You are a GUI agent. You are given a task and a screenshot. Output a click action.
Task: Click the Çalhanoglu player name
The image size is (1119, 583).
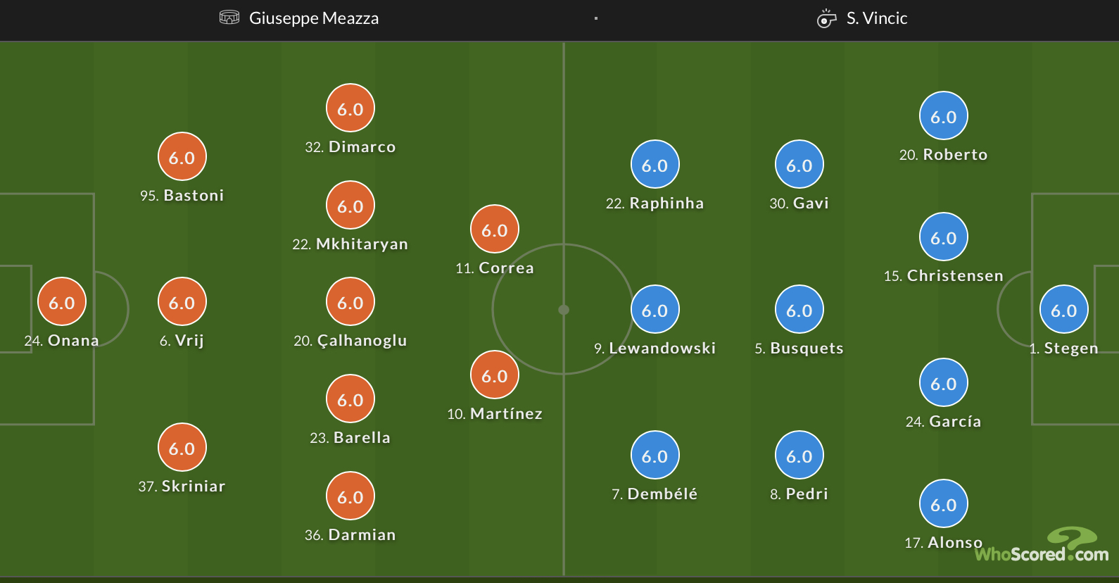[x=362, y=341]
